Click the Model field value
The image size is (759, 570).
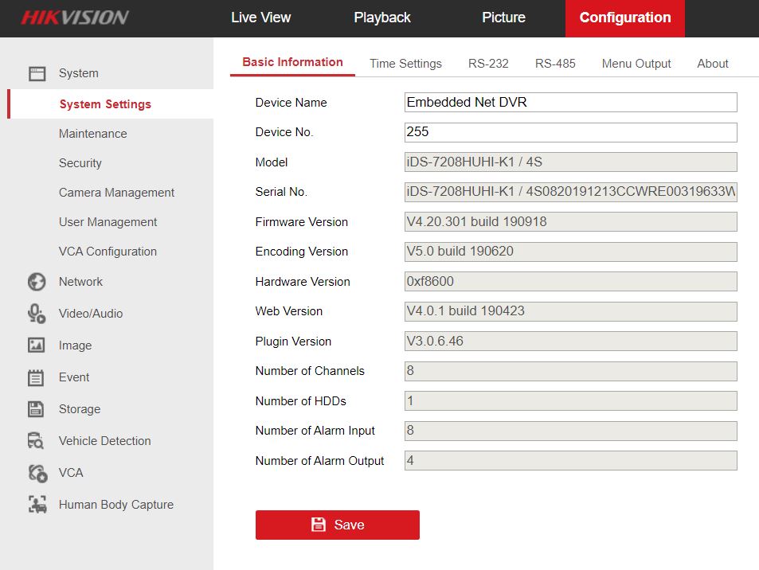click(571, 162)
